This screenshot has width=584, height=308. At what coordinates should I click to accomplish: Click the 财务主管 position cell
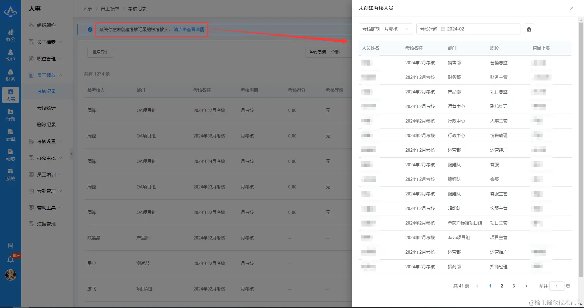(499, 77)
